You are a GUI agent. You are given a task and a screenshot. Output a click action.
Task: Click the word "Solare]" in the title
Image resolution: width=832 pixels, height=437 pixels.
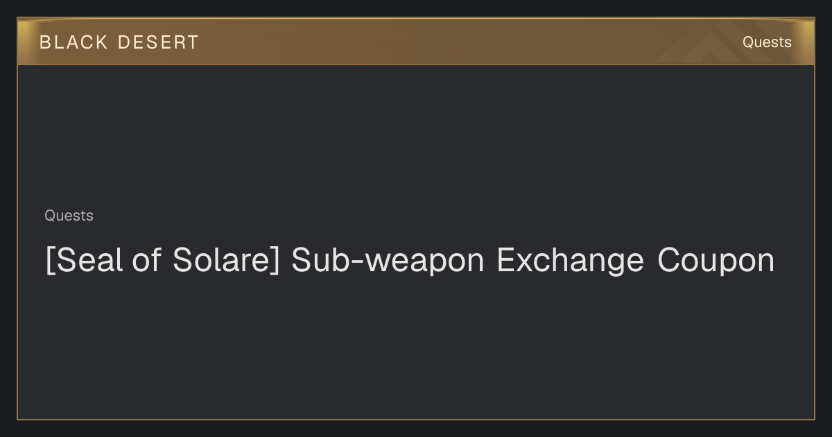227,260
